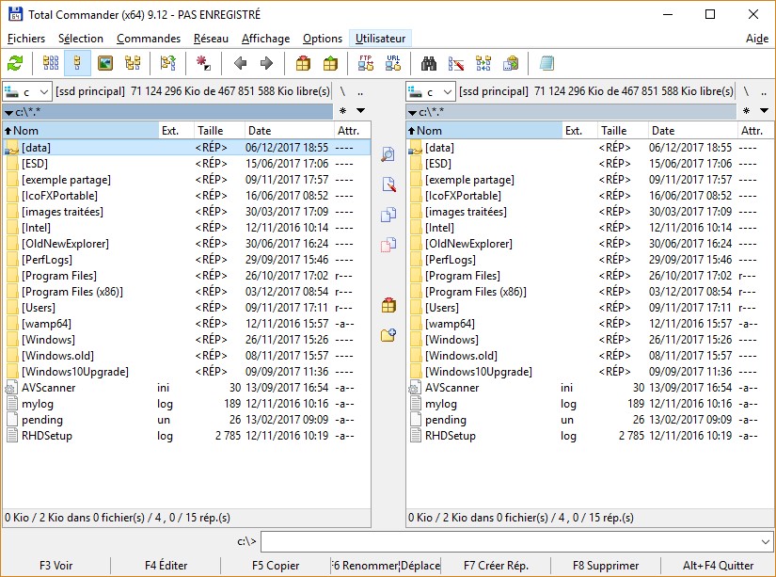
Task: Open the Affichage menu
Action: click(x=264, y=39)
